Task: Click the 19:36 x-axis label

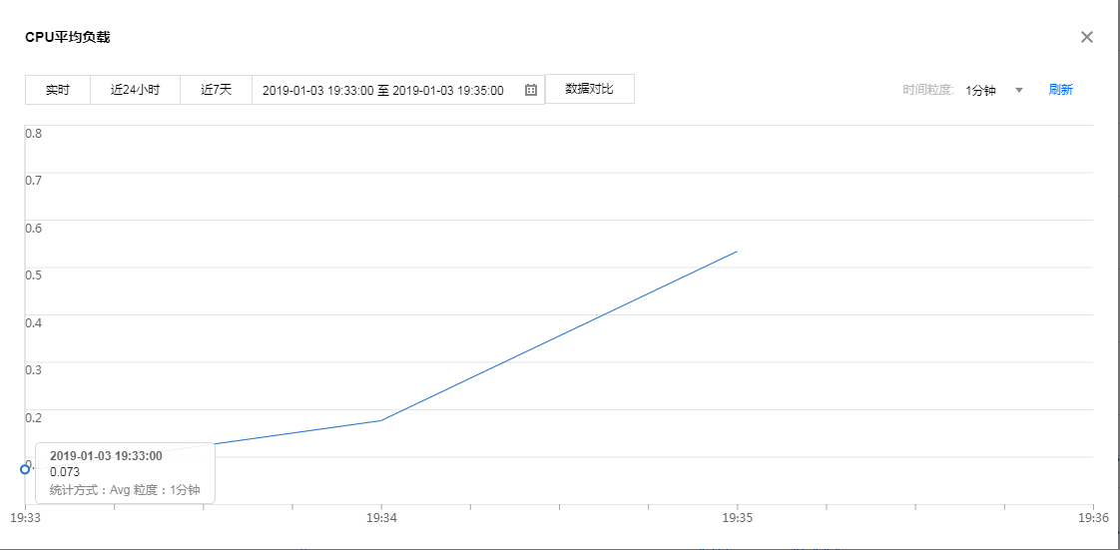Action: (x=1092, y=518)
